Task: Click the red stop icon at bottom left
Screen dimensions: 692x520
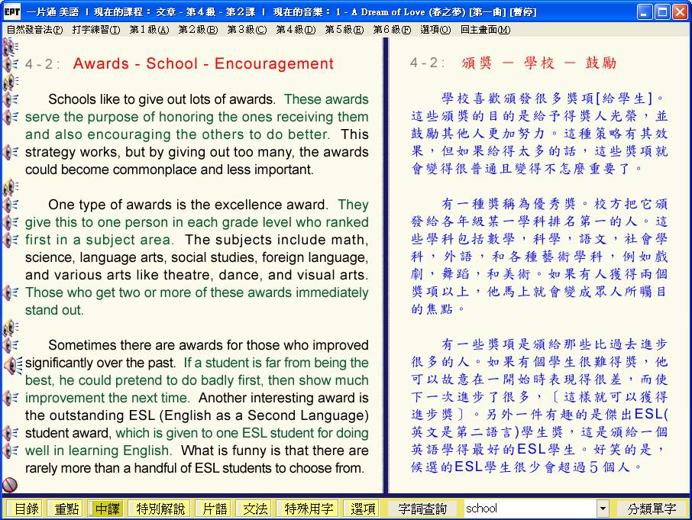Action: (10, 484)
